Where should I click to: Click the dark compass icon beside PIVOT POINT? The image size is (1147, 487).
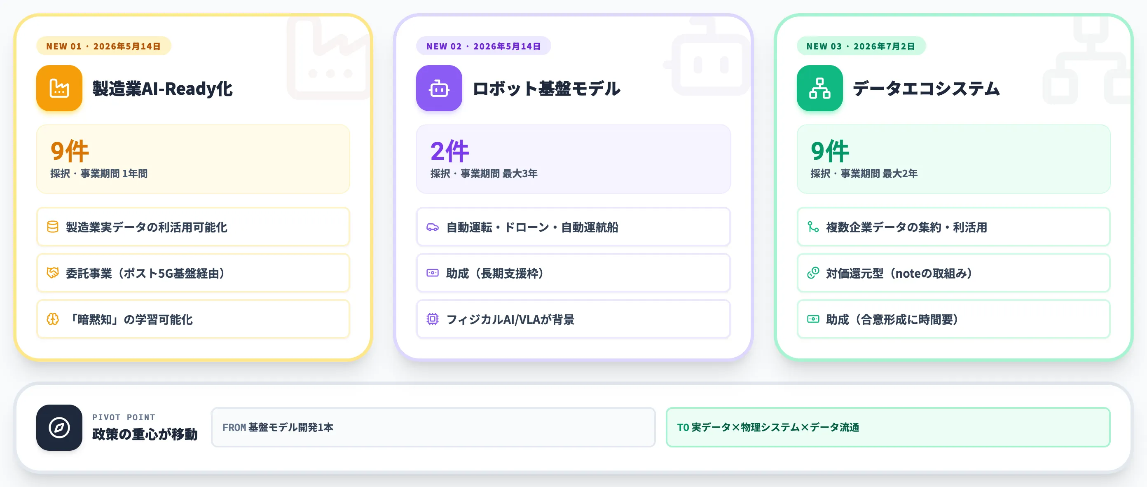click(x=59, y=427)
